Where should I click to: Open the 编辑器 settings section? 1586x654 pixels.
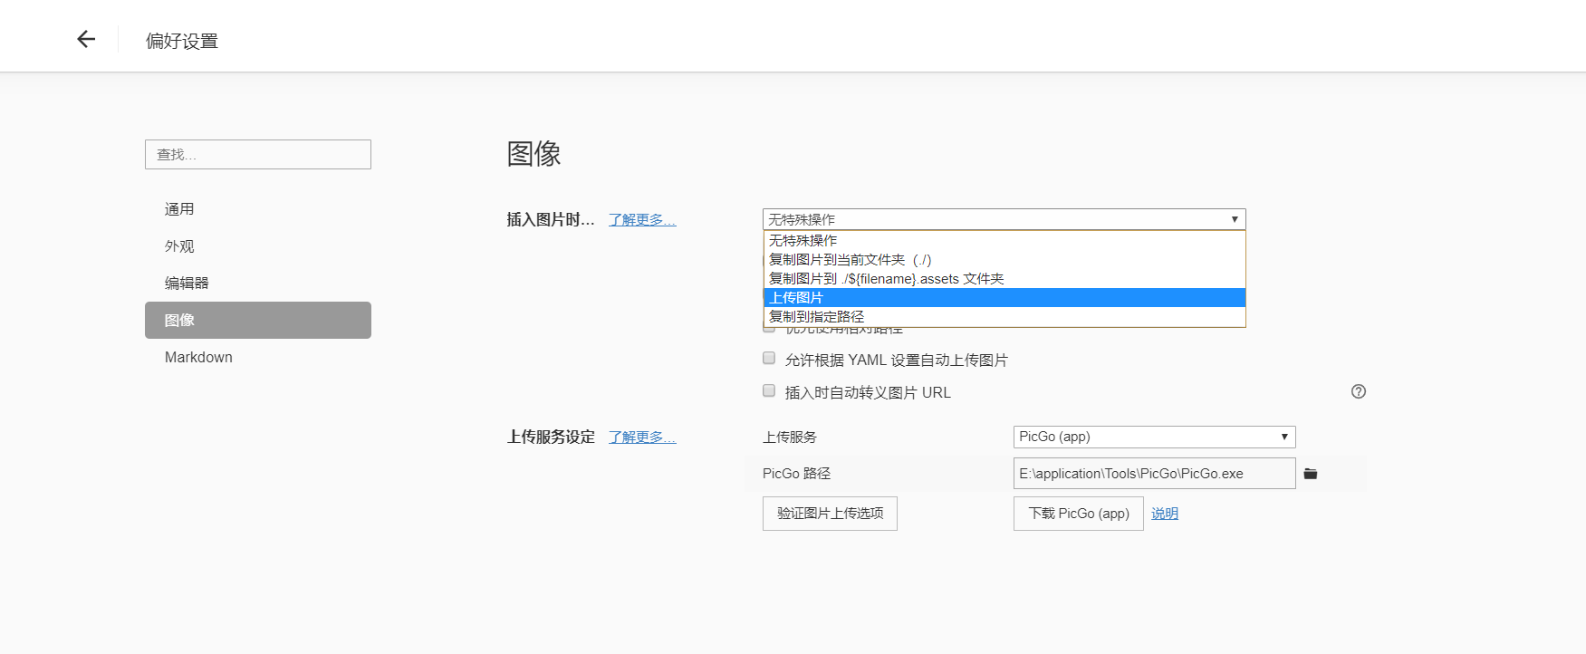coord(187,284)
